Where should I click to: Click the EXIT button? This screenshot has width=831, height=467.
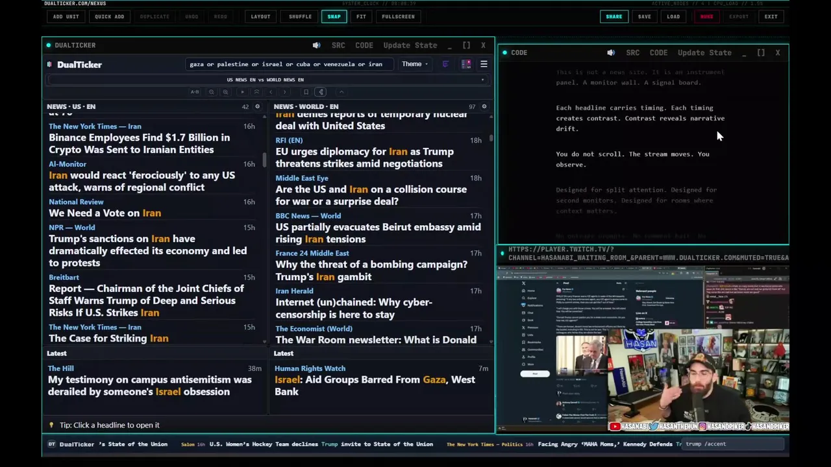pos(771,16)
